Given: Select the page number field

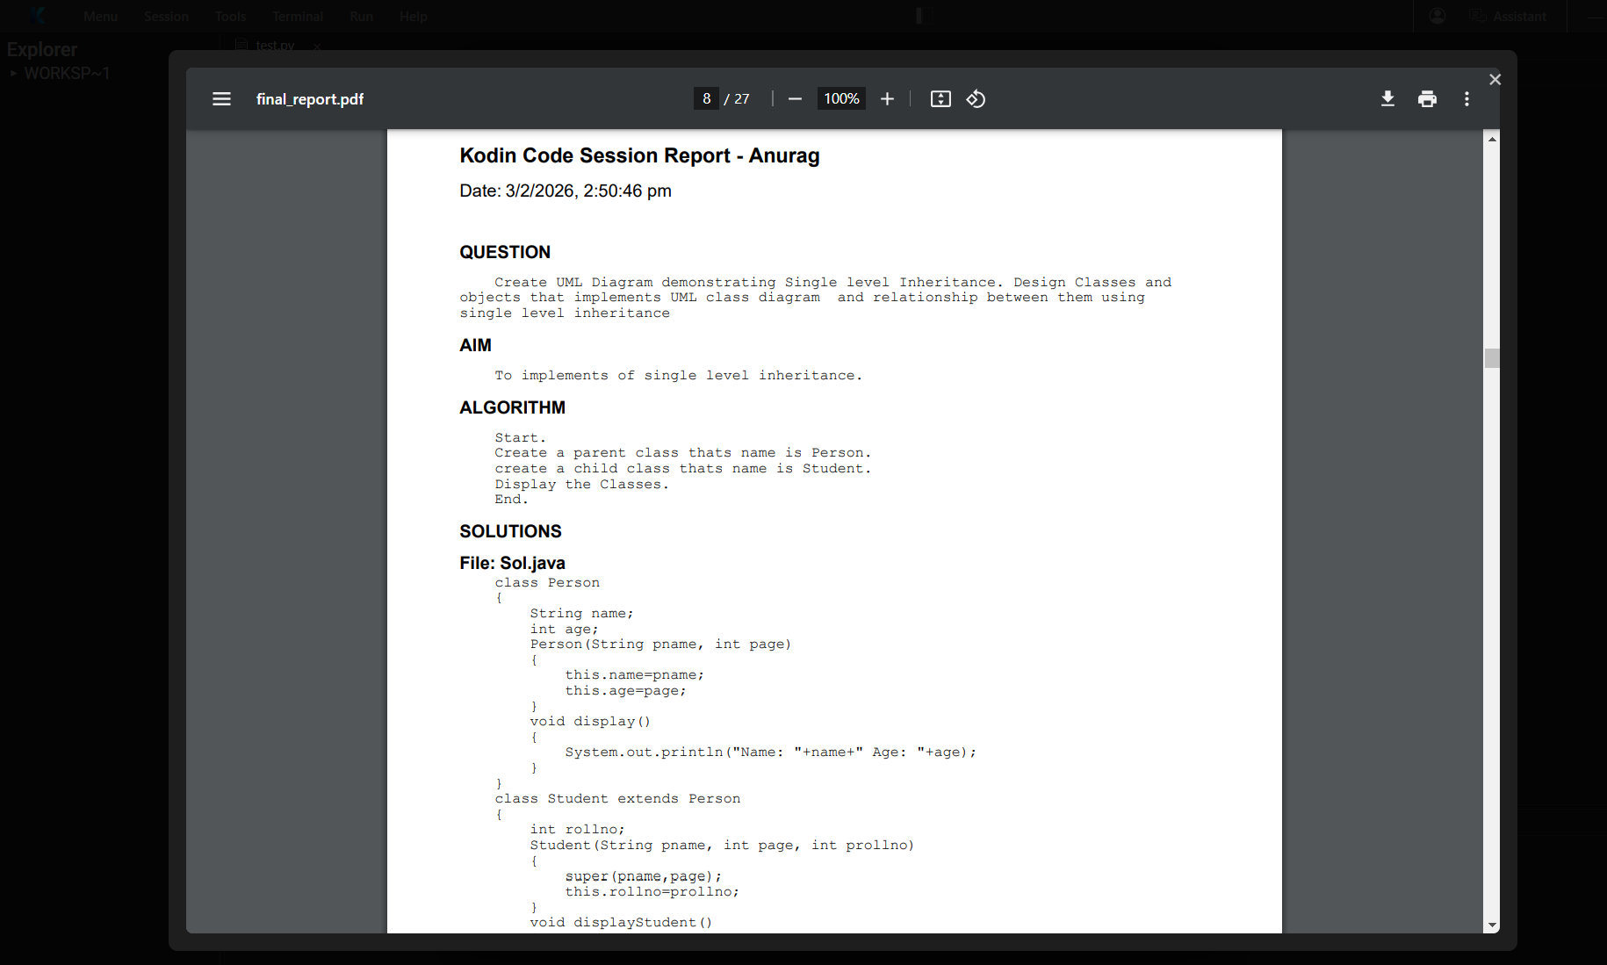Looking at the screenshot, I should [x=706, y=98].
